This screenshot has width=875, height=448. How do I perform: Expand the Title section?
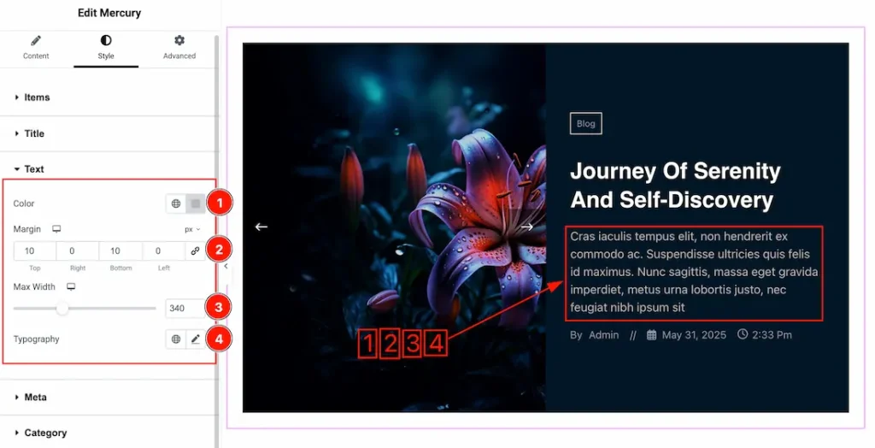[34, 133]
